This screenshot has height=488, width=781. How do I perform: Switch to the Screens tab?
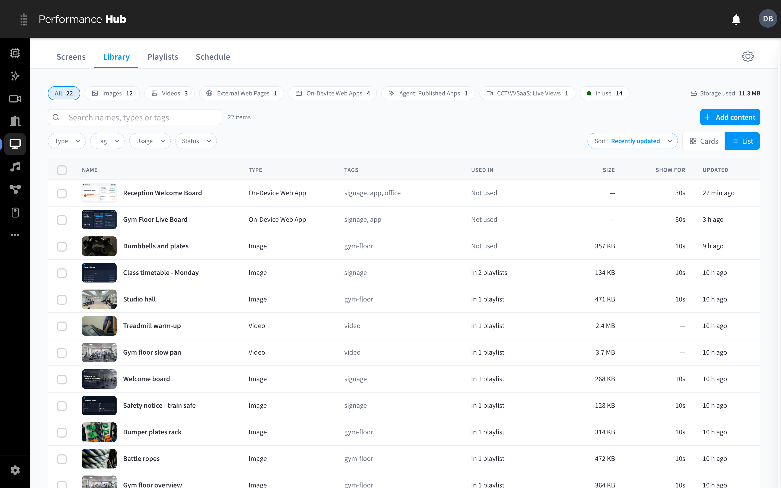coord(71,57)
